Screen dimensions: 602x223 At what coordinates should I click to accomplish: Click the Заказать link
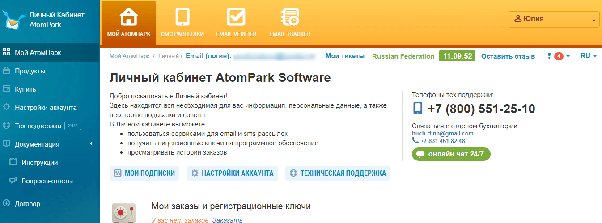click(x=227, y=220)
